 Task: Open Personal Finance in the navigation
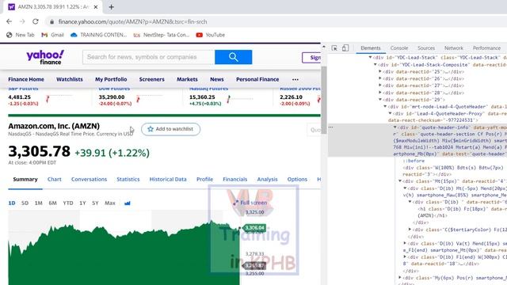click(x=257, y=79)
